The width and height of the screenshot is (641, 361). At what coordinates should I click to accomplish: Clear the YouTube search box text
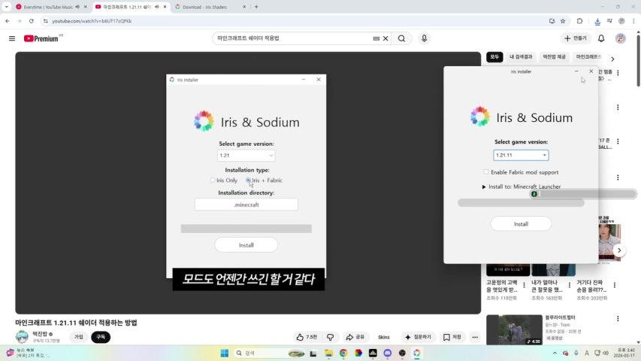[386, 38]
